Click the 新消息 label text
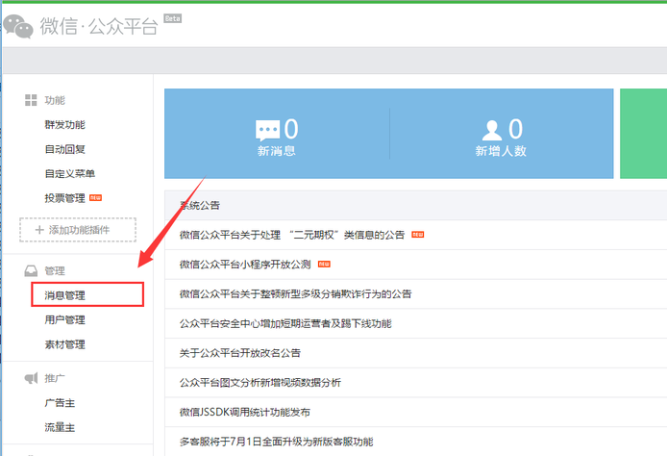Viewport: 667px width, 456px height. 277,151
